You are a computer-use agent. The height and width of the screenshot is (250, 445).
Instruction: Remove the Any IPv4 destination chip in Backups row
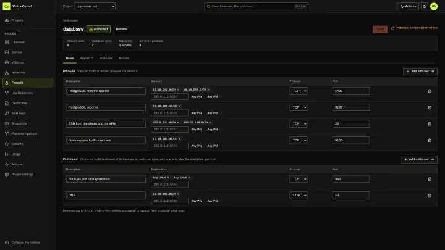(168, 178)
